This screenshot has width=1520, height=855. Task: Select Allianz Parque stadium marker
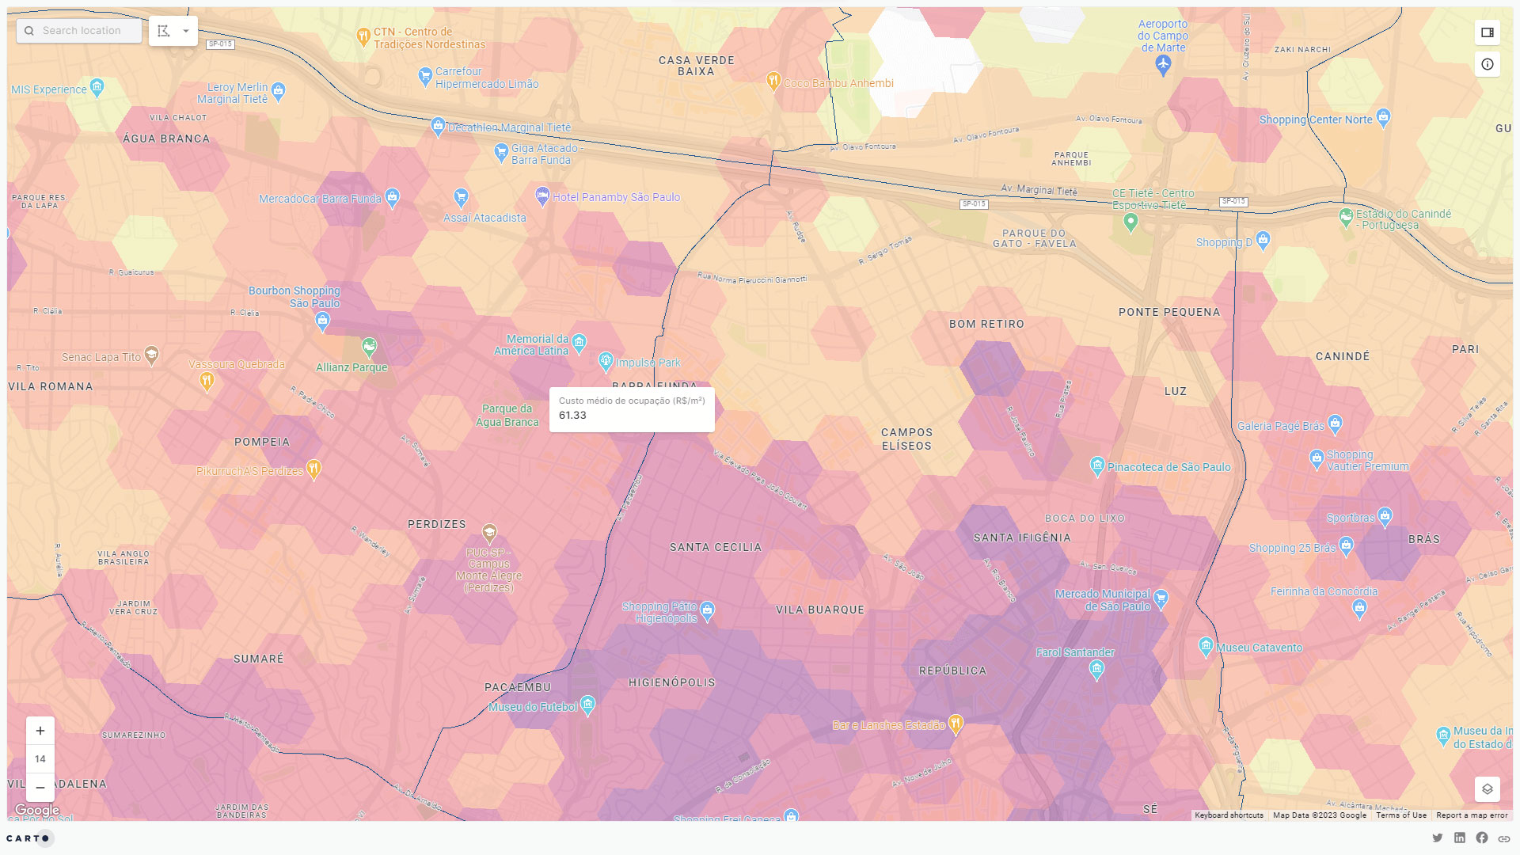(369, 347)
